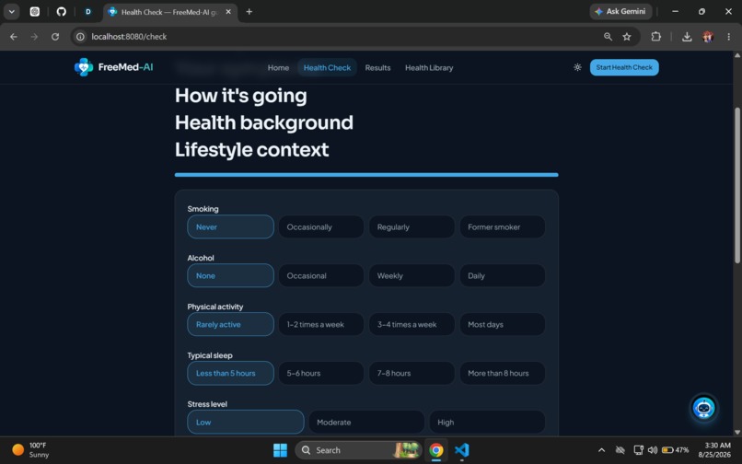Click the FreeMed-AI brand name link
This screenshot has height=464, width=742.
coord(125,67)
